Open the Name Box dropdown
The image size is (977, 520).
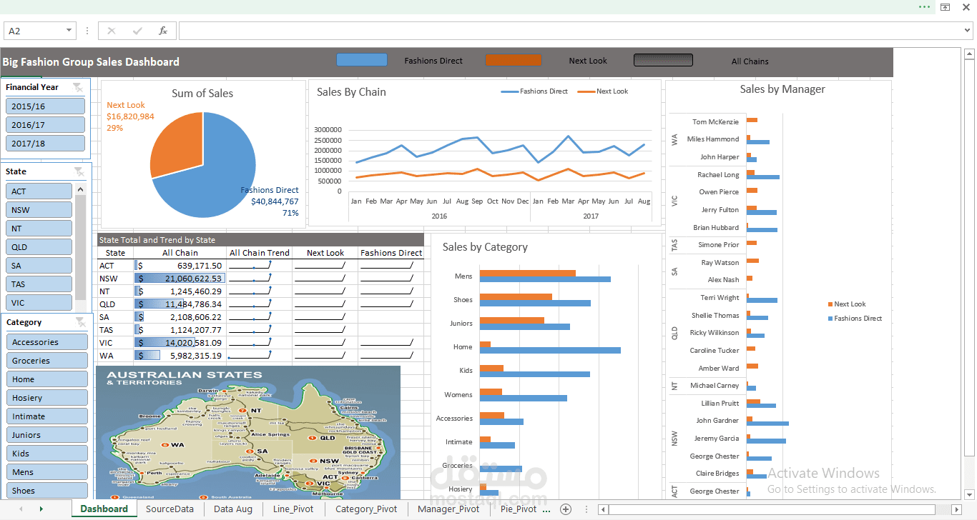pyautogui.click(x=69, y=31)
